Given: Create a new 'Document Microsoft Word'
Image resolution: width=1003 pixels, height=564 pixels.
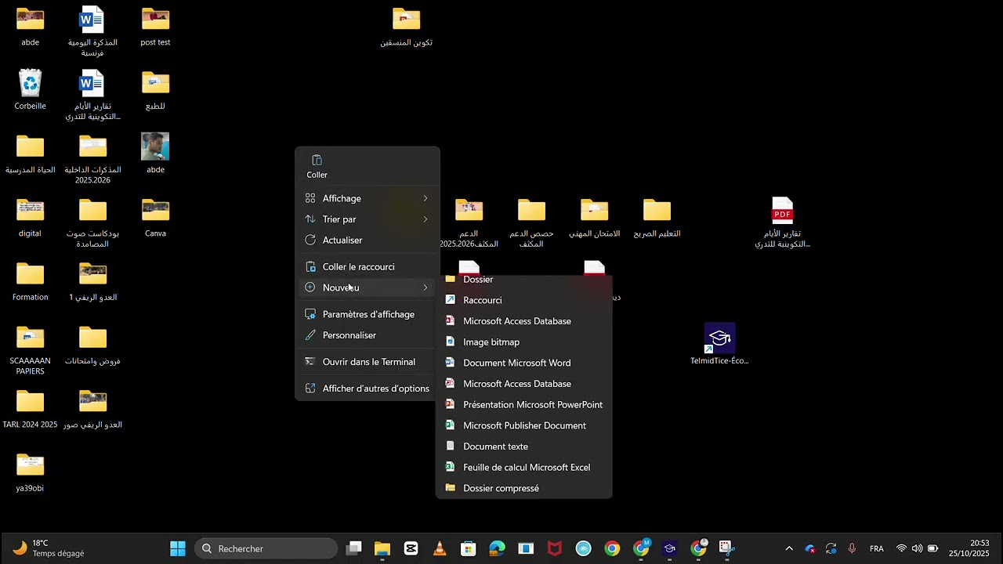Looking at the screenshot, I should (x=523, y=363).
